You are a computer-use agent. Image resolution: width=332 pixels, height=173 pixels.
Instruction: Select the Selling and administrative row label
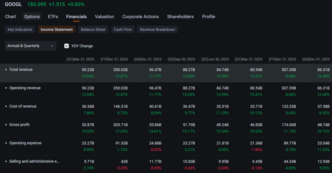click(34, 161)
